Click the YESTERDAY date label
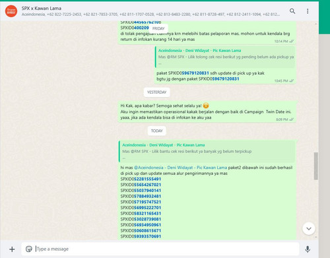The width and height of the screenshot is (330, 258). point(156,92)
